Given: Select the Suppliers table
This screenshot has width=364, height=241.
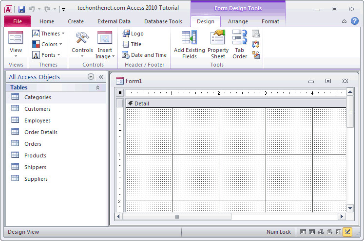Looking at the screenshot, I should click(56, 179).
